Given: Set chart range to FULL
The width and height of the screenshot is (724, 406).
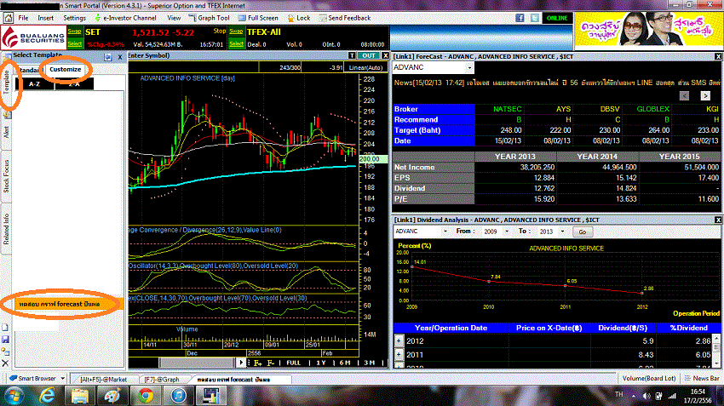Looking at the screenshot, I should coord(294,363).
